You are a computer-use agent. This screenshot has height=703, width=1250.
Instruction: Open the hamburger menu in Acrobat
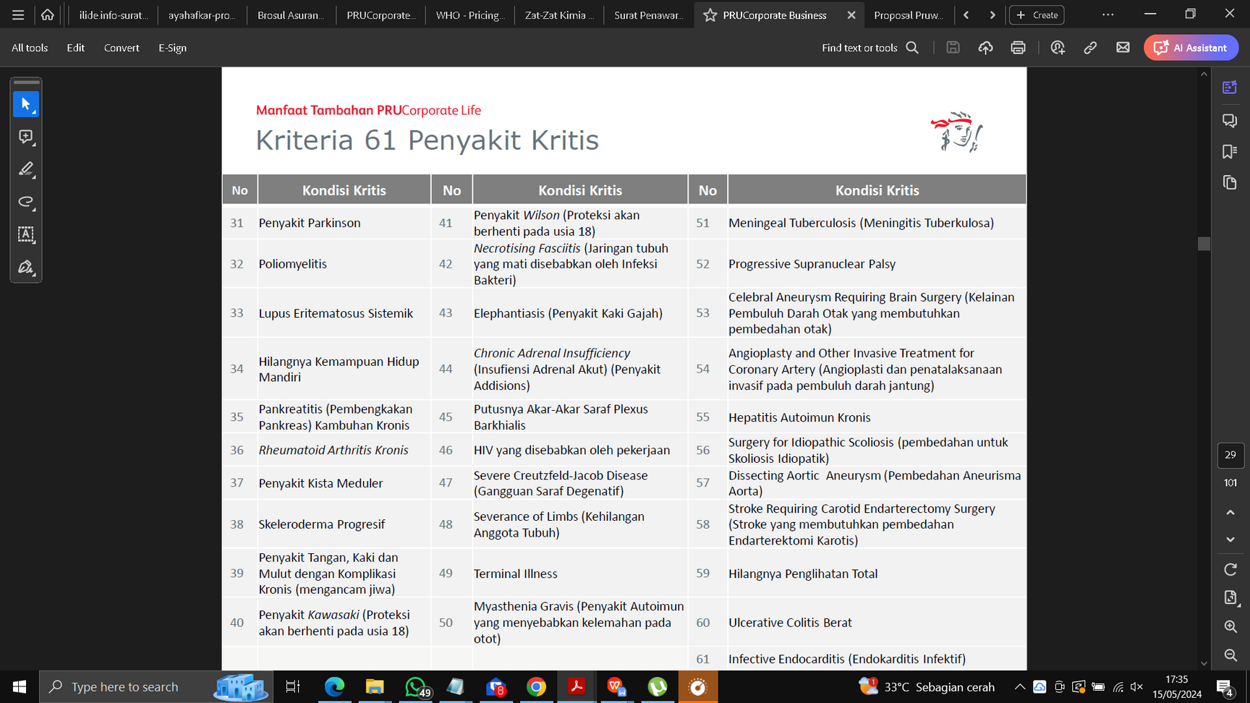18,14
